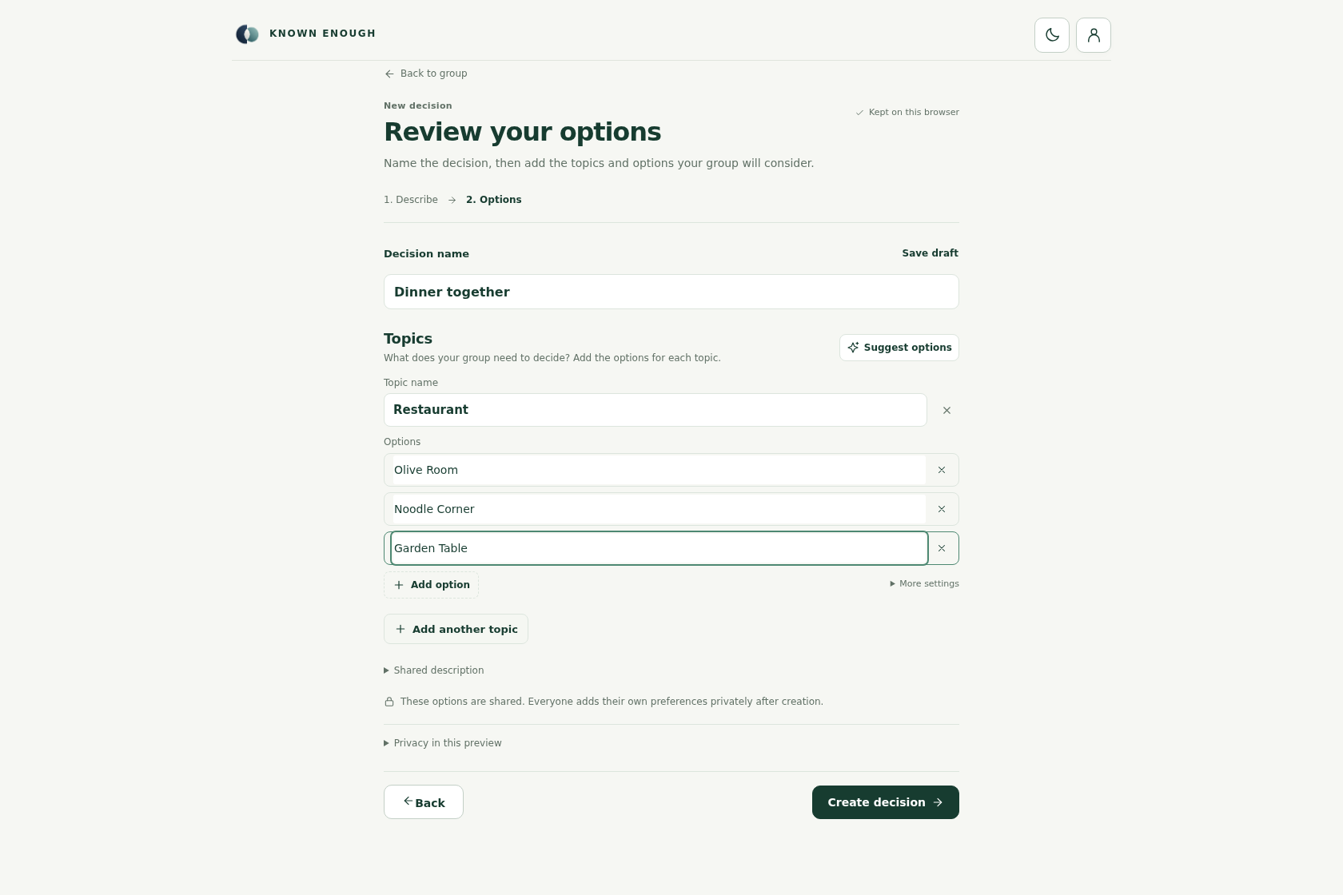Remove the Olive Room option
The image size is (1343, 895).
click(x=942, y=470)
